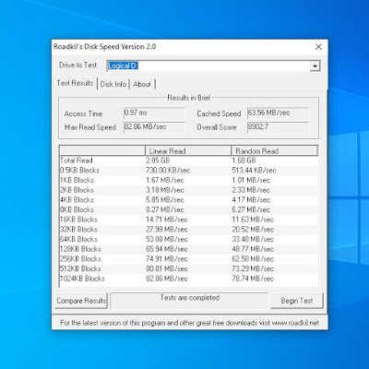Viewport: 369px width, 369px height.
Task: Select the 1024KB Blocks row
Action: [x=189, y=279]
